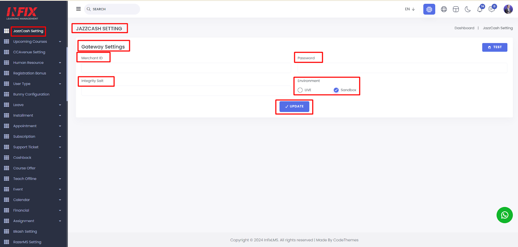Select the LIVE environment radio button
Screen dimensions: 518x247
click(300, 90)
